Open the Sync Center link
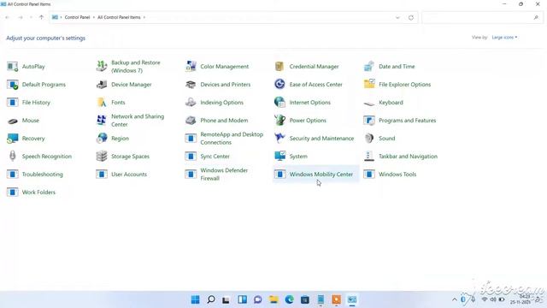Viewport: 547px width, 308px height. [x=215, y=157]
